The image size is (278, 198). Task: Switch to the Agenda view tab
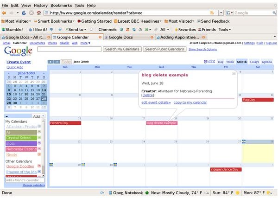pos(267,62)
